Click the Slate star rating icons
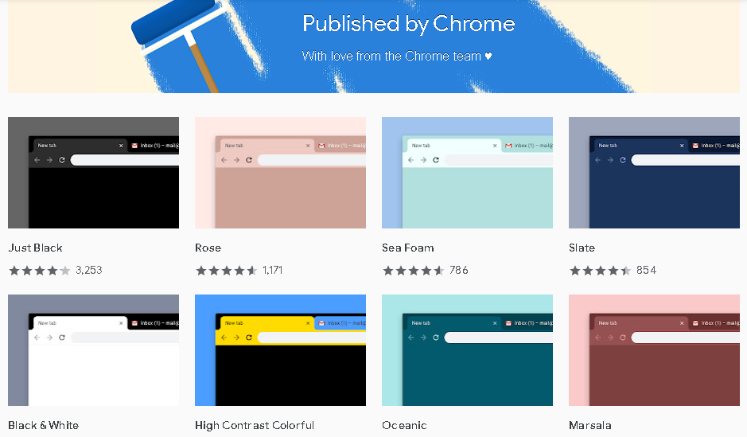 coord(600,271)
